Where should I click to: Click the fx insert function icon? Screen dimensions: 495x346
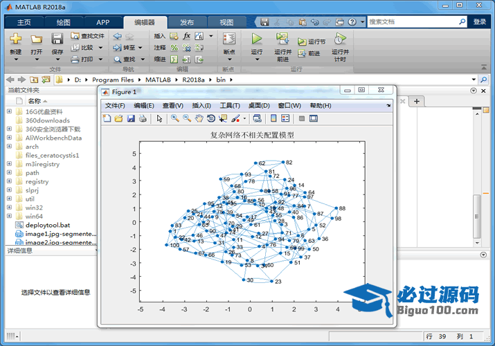tap(186, 36)
